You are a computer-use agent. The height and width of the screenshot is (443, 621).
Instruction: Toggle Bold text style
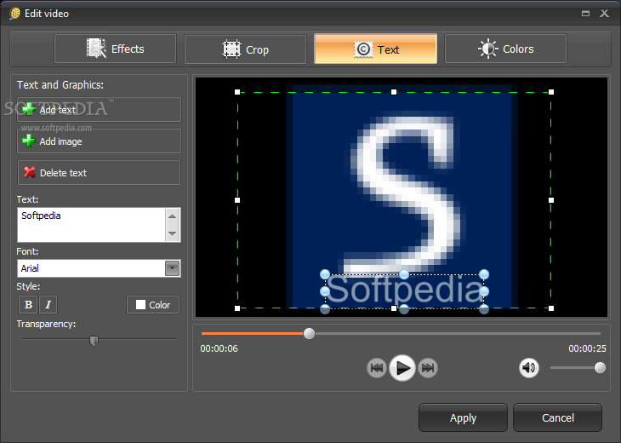28,305
